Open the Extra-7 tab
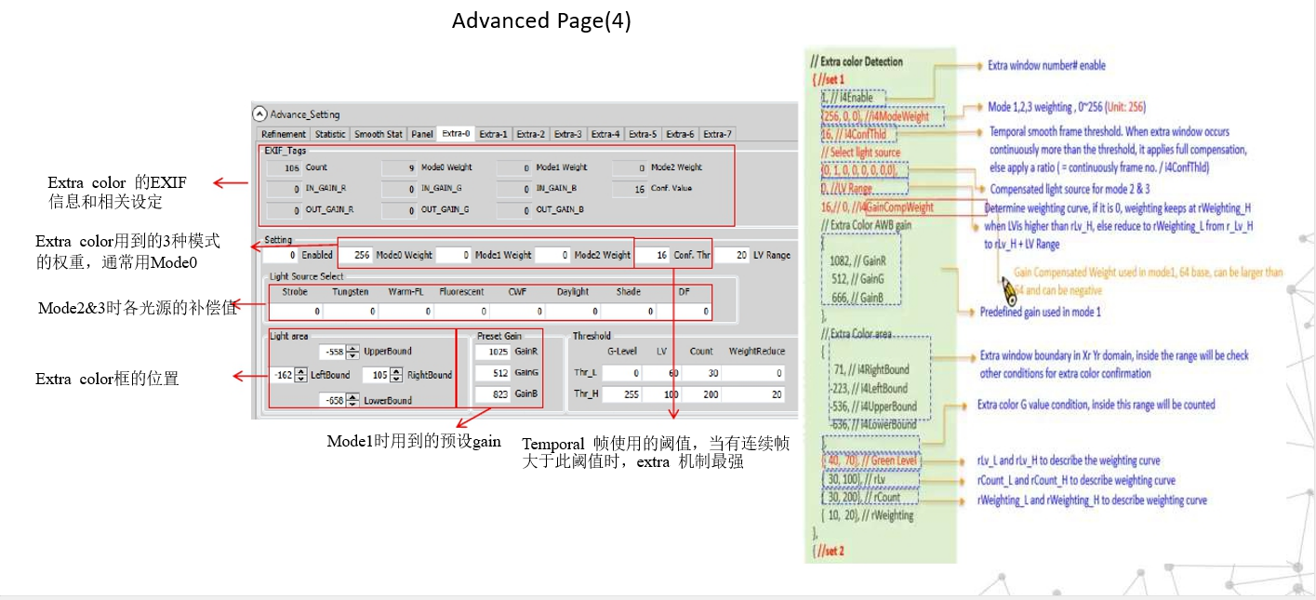The height and width of the screenshot is (600, 1316). pyautogui.click(x=716, y=134)
